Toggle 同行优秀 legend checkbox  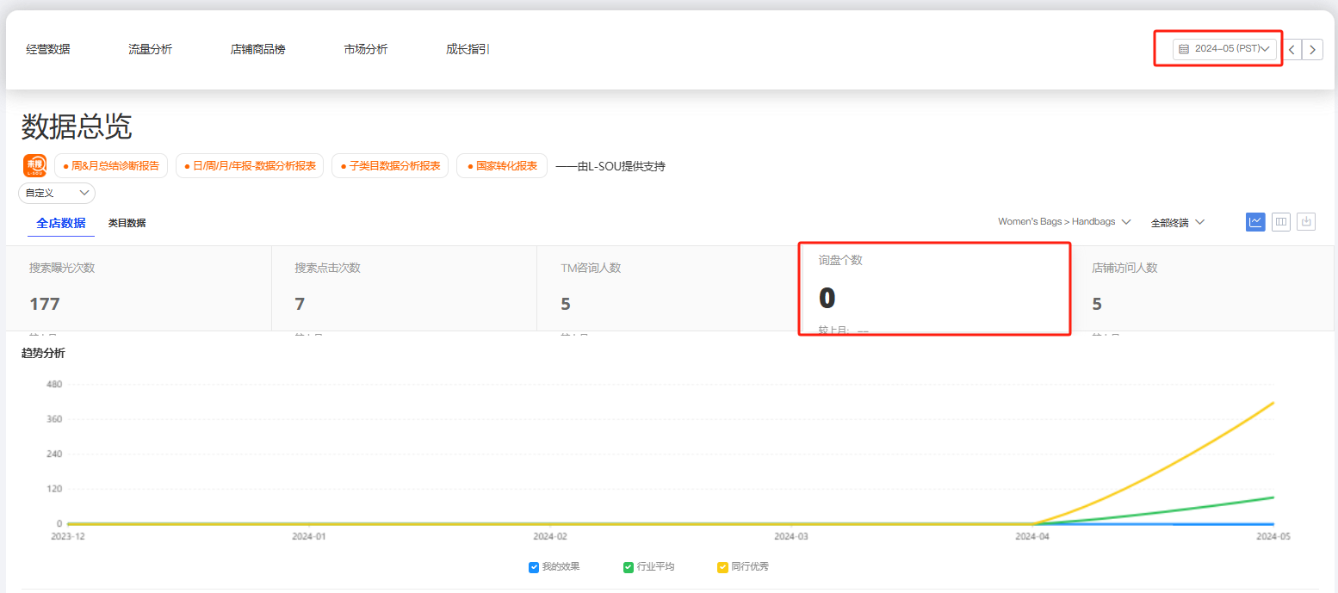click(x=722, y=567)
